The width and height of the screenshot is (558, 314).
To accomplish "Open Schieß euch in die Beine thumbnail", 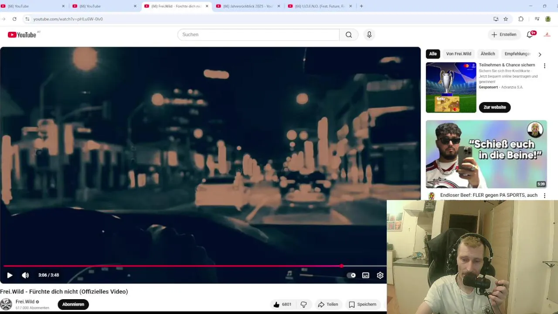I will pos(487,154).
